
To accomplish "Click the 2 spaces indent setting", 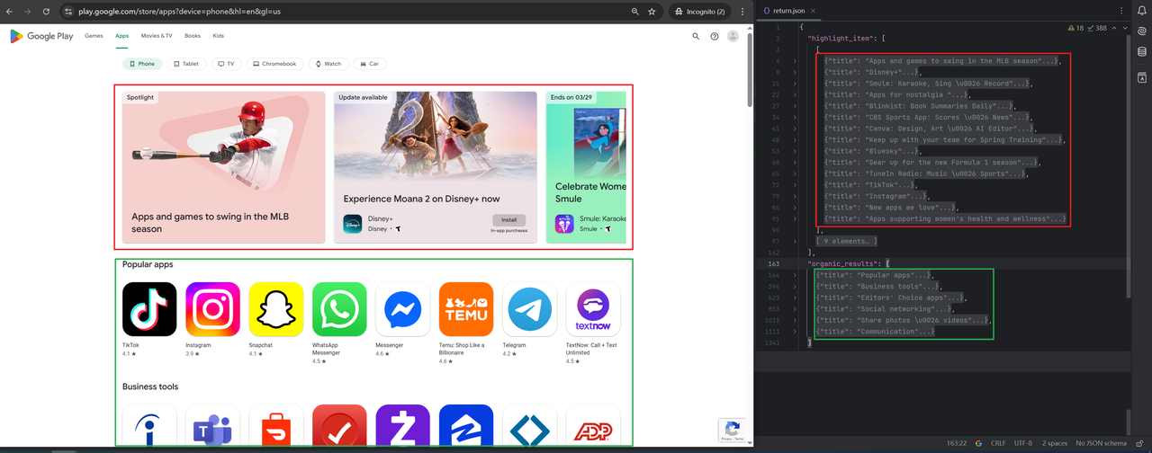I will coord(1055,443).
